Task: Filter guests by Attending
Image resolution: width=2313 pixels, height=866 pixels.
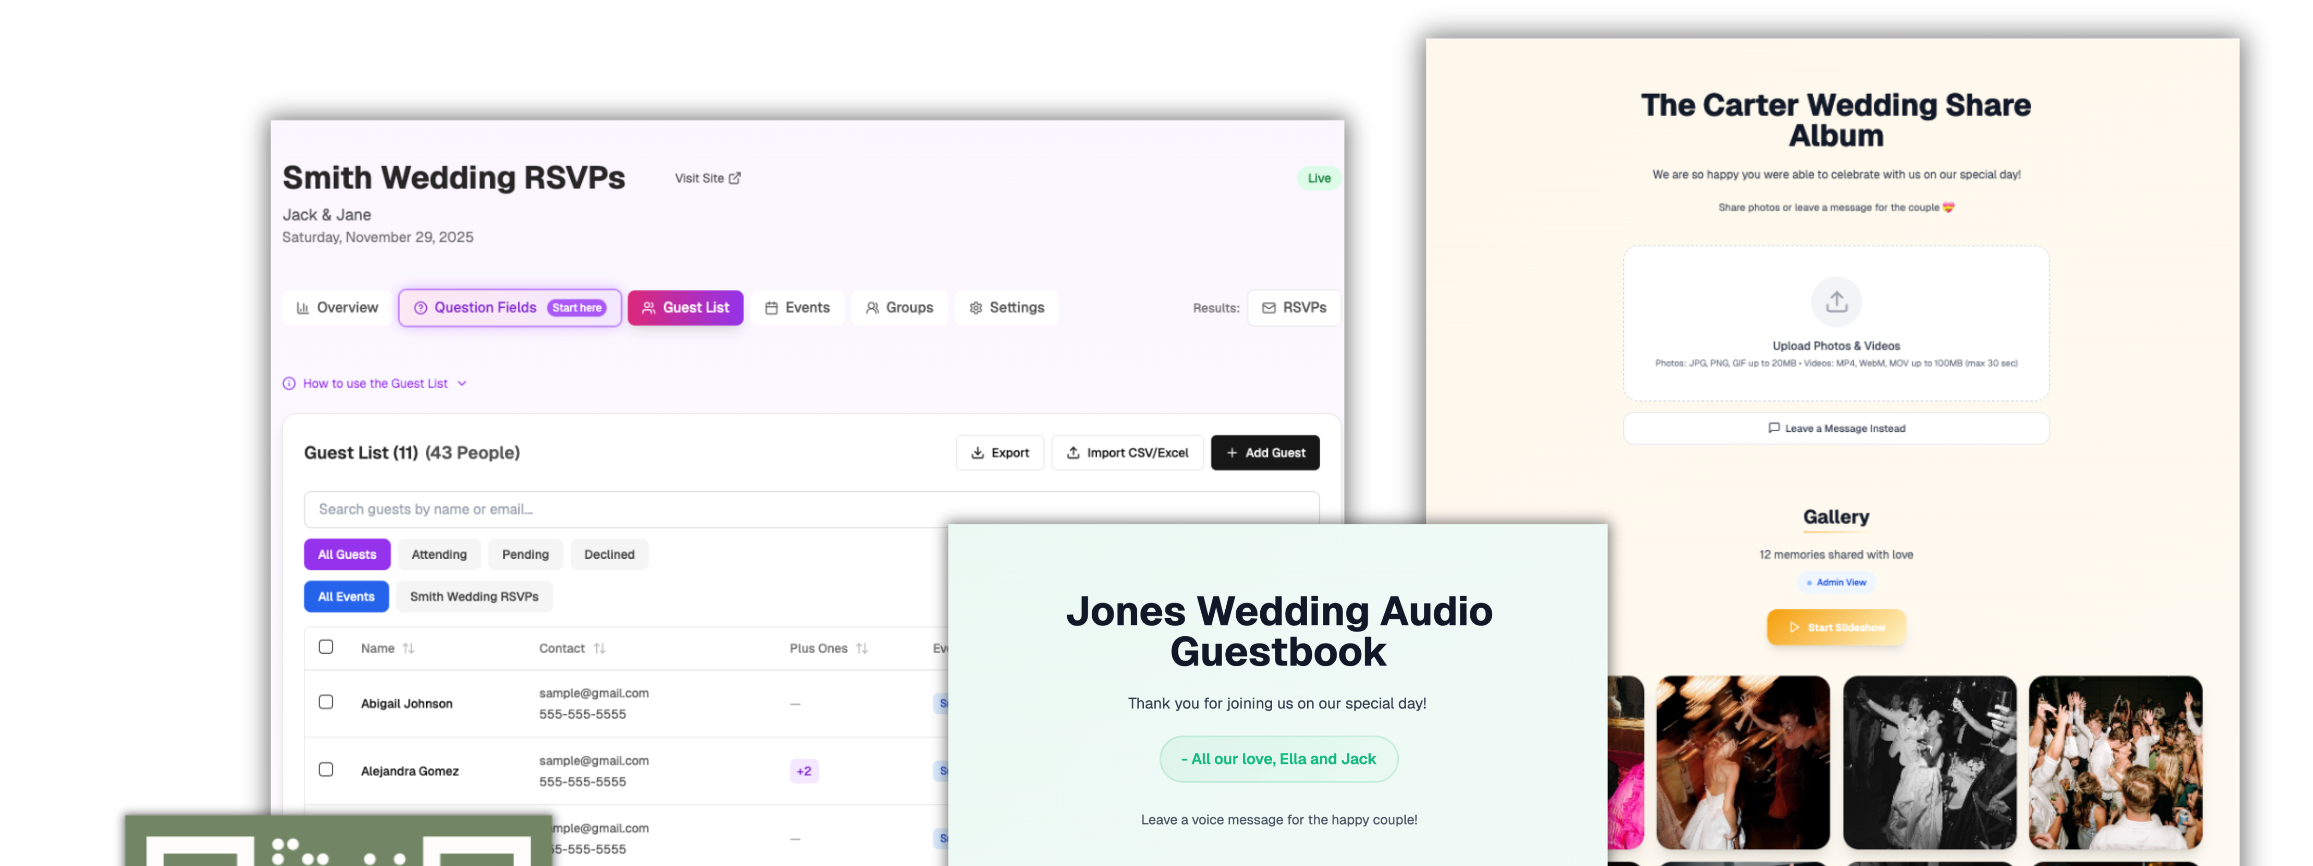Action: [x=438, y=555]
